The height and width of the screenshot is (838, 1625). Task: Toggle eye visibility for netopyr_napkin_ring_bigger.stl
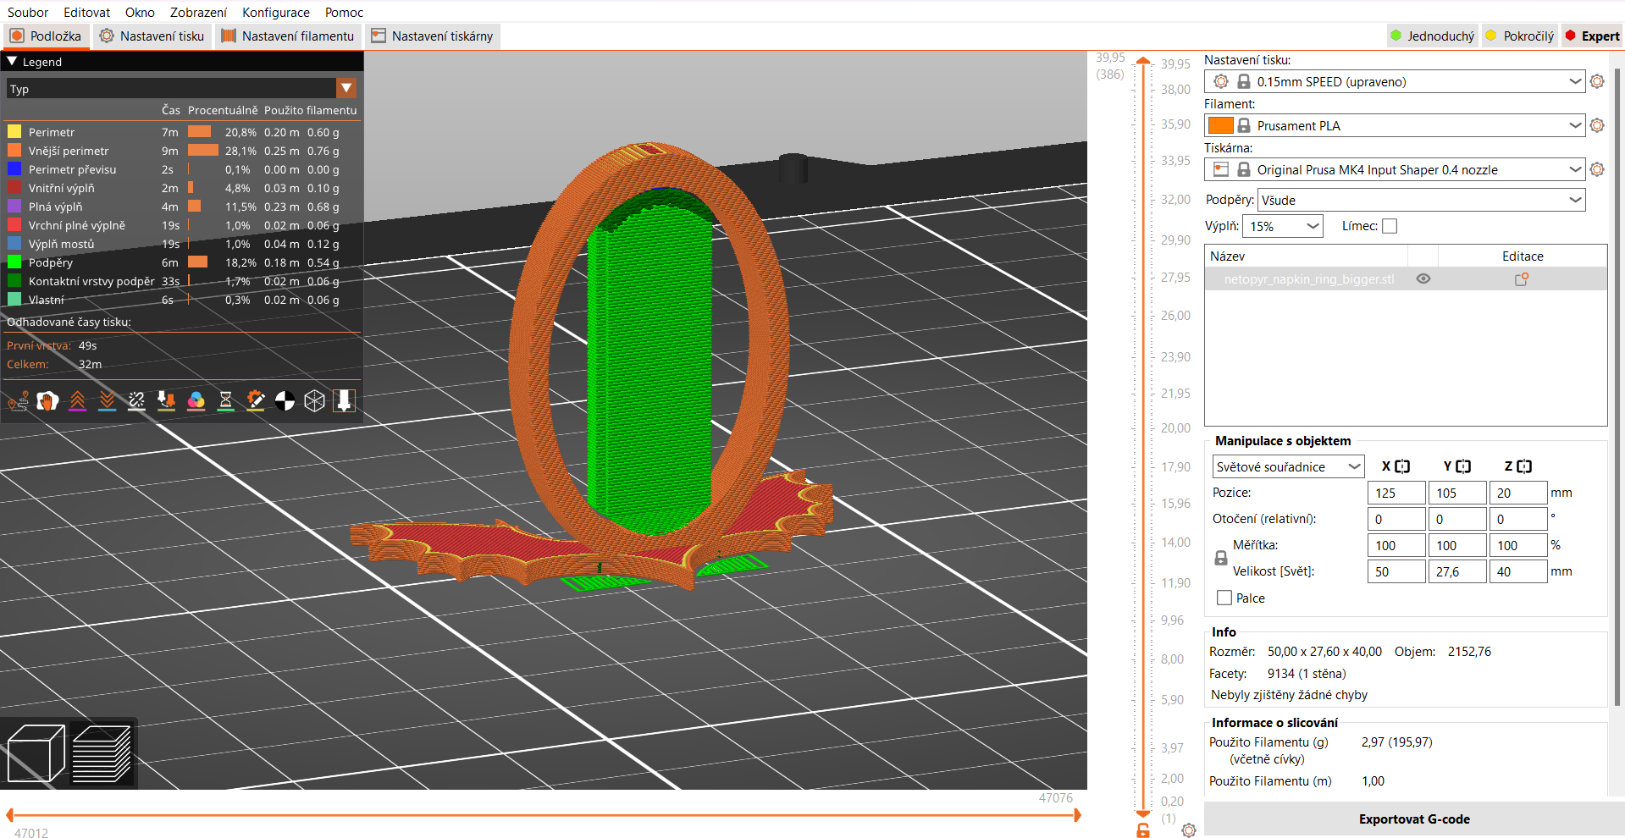point(1423,278)
